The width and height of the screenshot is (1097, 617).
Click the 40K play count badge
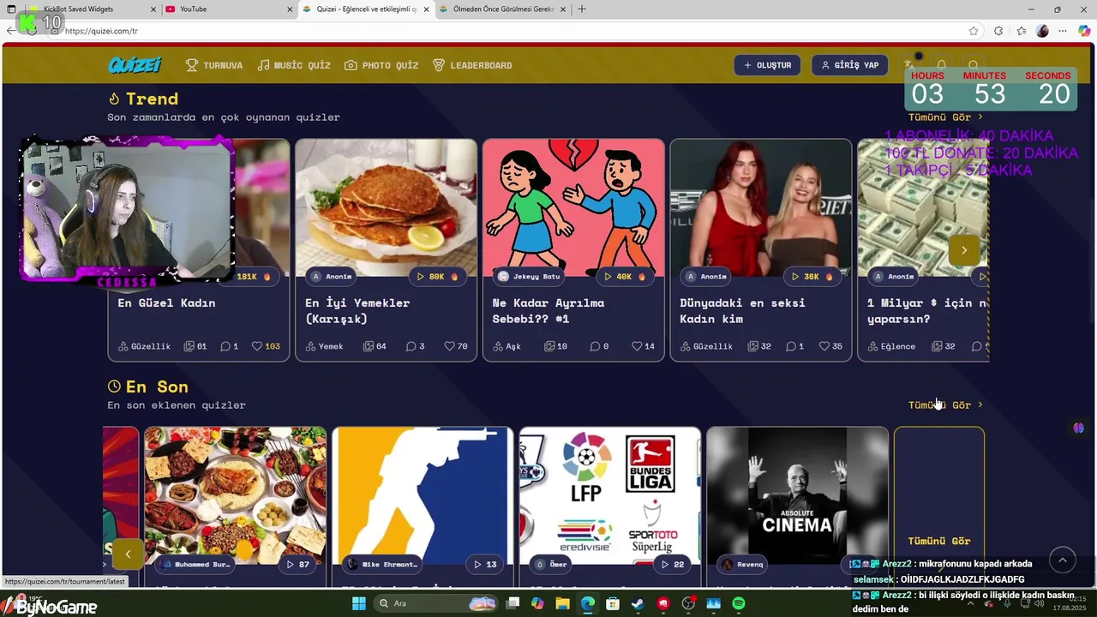[624, 277]
